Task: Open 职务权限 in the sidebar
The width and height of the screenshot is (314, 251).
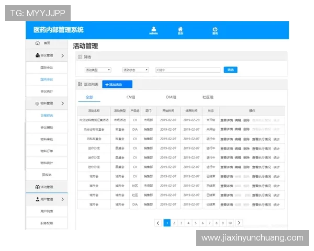Action: (x=47, y=223)
